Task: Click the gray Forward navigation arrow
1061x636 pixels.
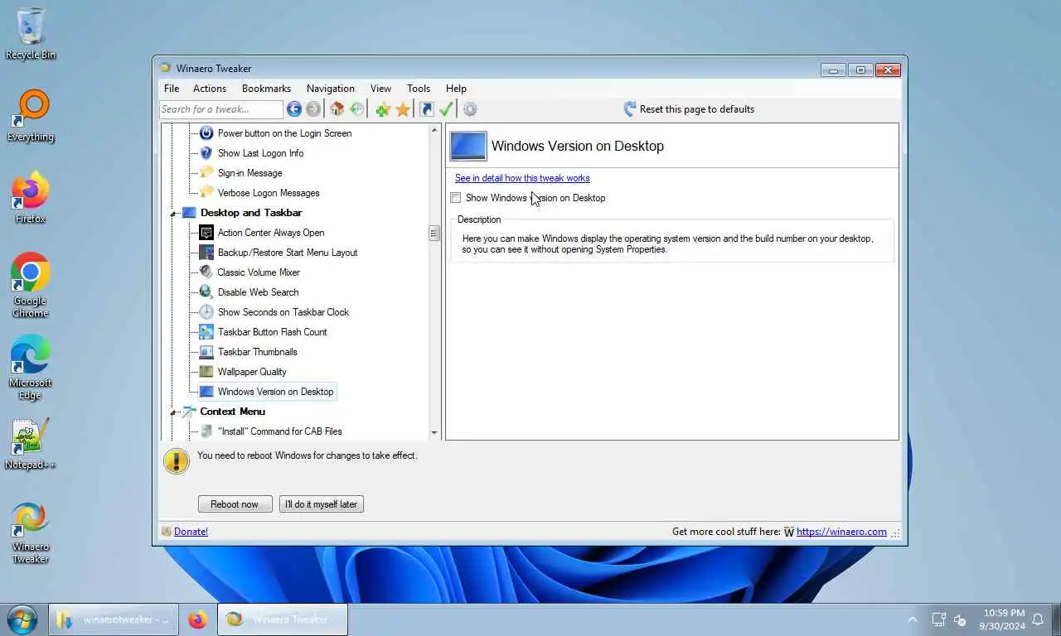Action: pyautogui.click(x=312, y=109)
